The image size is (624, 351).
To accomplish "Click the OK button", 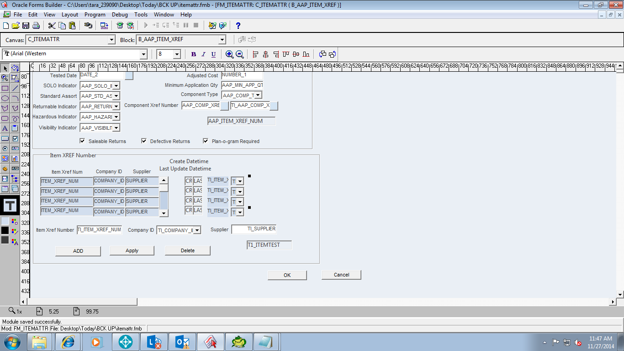I will pos(287,275).
